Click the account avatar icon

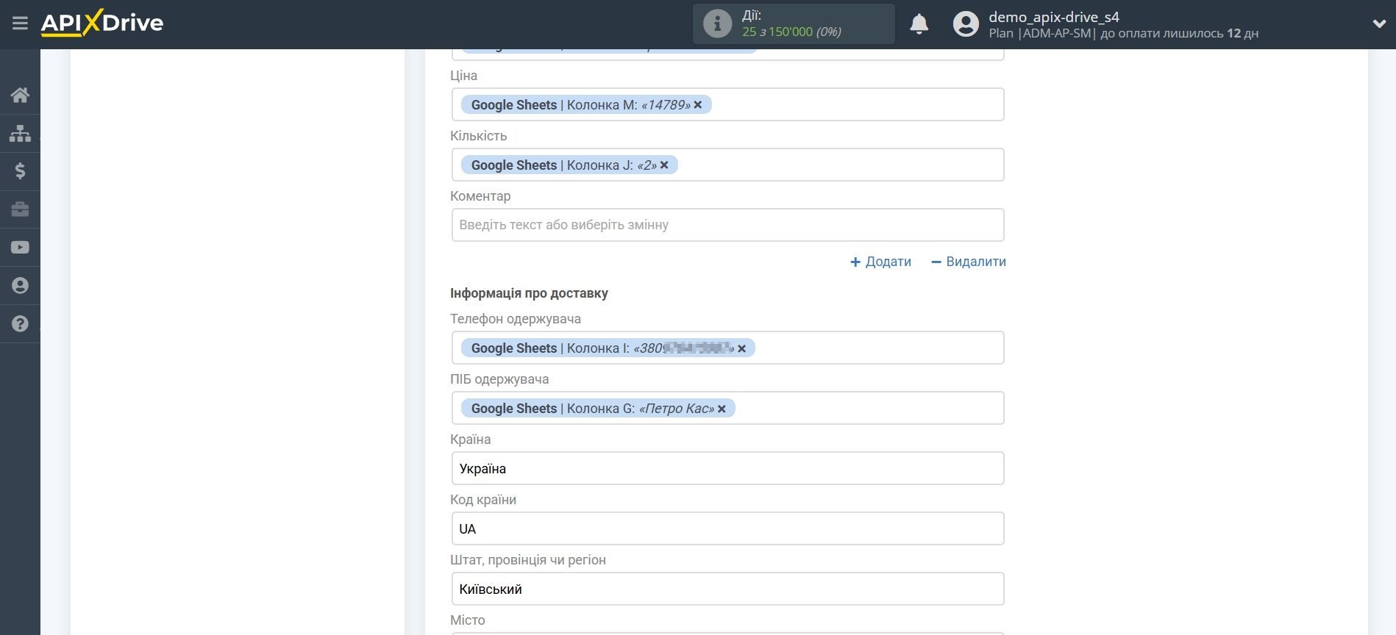pos(966,24)
